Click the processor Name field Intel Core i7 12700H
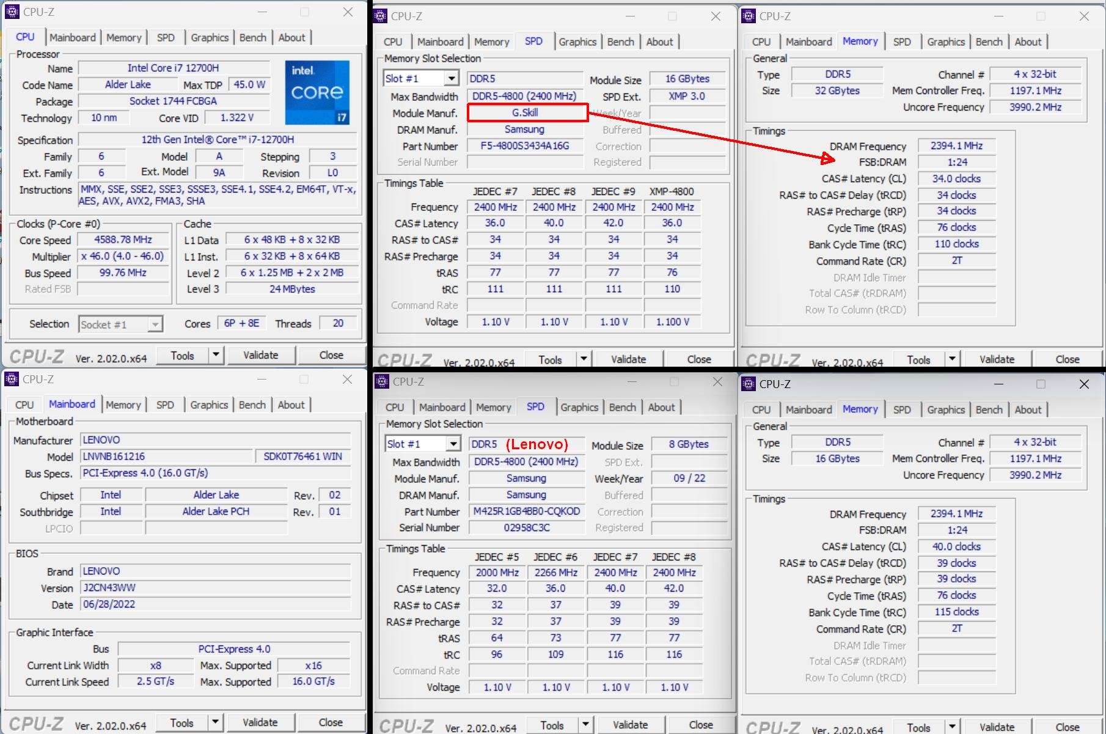This screenshot has height=734, width=1106. pos(174,68)
